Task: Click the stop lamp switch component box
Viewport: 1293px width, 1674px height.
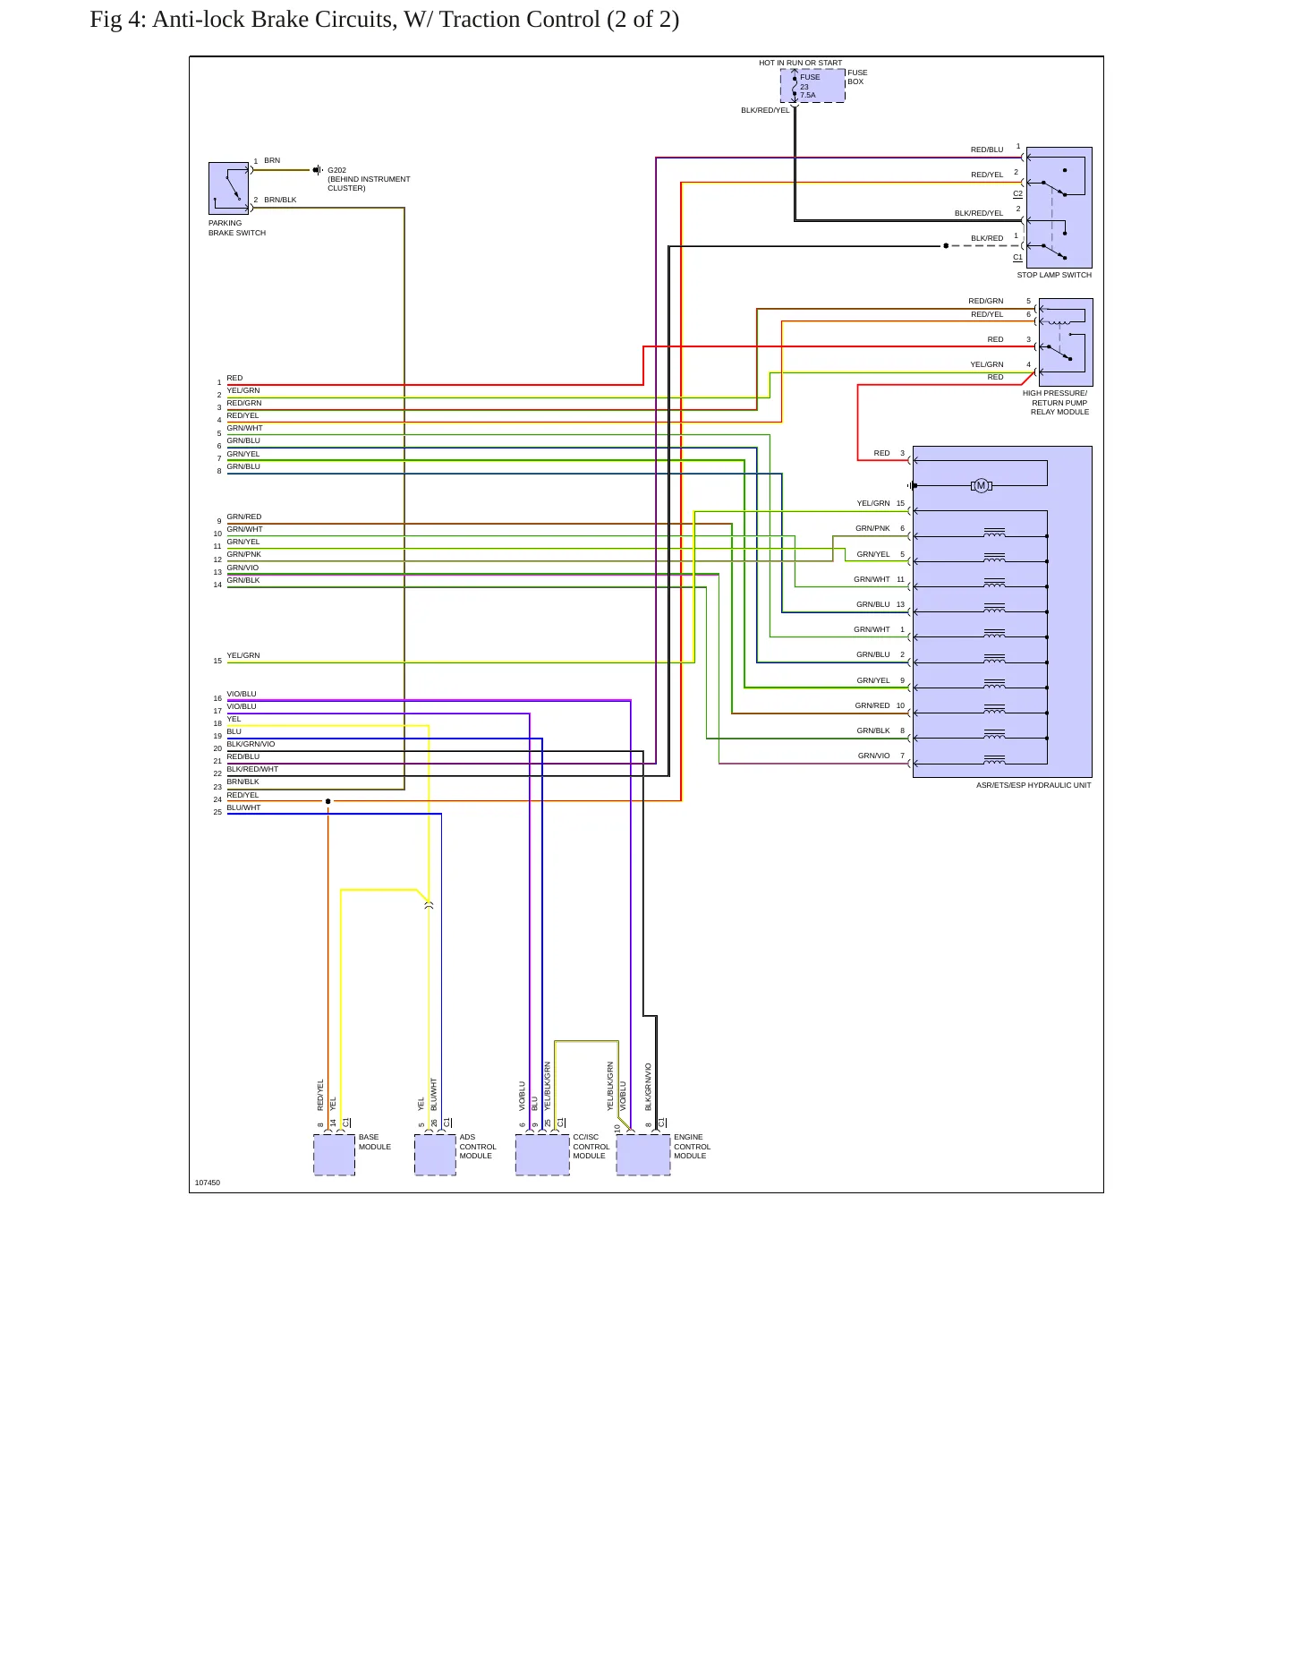Action: [x=1059, y=208]
